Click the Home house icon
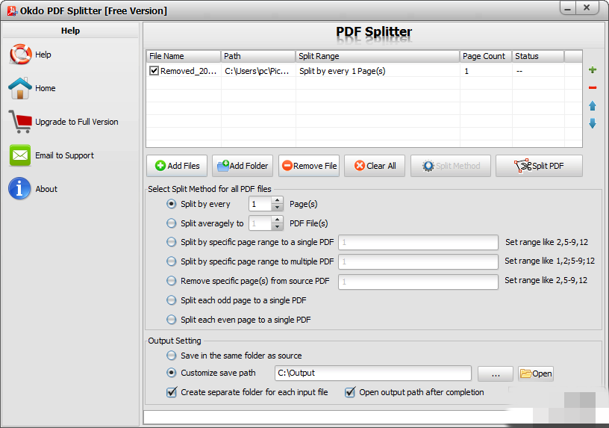 20,88
